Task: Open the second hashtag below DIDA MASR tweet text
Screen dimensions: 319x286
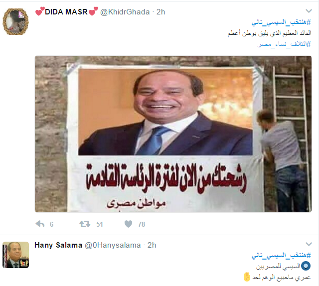Action: click(x=284, y=44)
